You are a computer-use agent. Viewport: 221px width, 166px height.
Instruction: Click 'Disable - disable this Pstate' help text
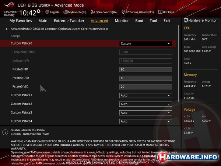tap(28, 130)
